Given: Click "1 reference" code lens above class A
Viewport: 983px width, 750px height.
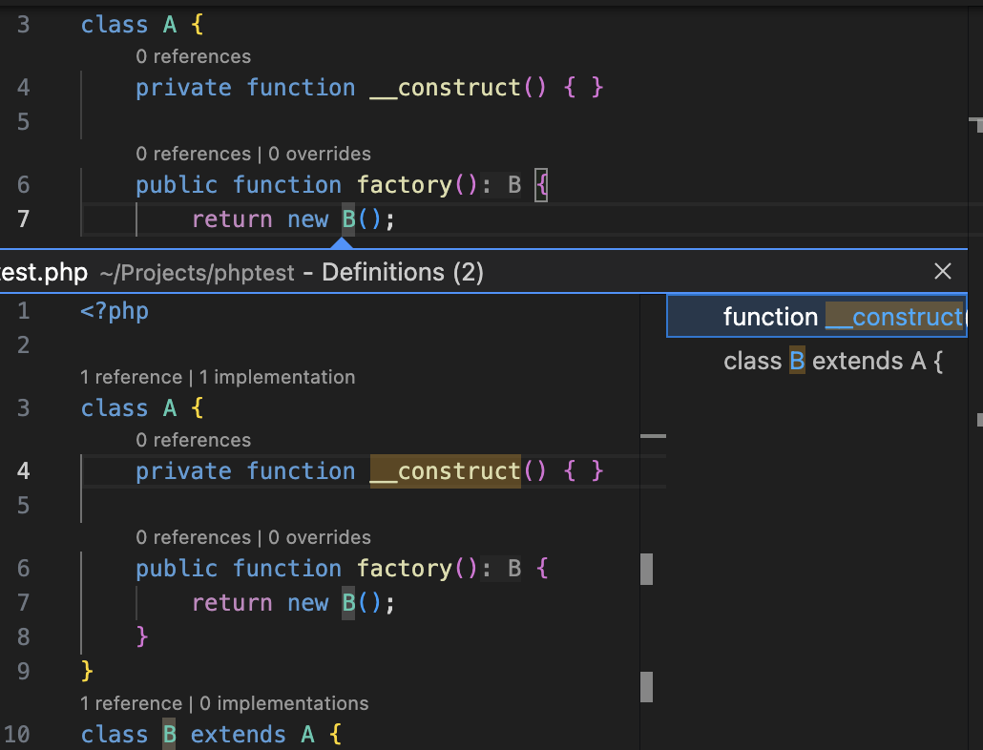Looking at the screenshot, I should coord(131,377).
